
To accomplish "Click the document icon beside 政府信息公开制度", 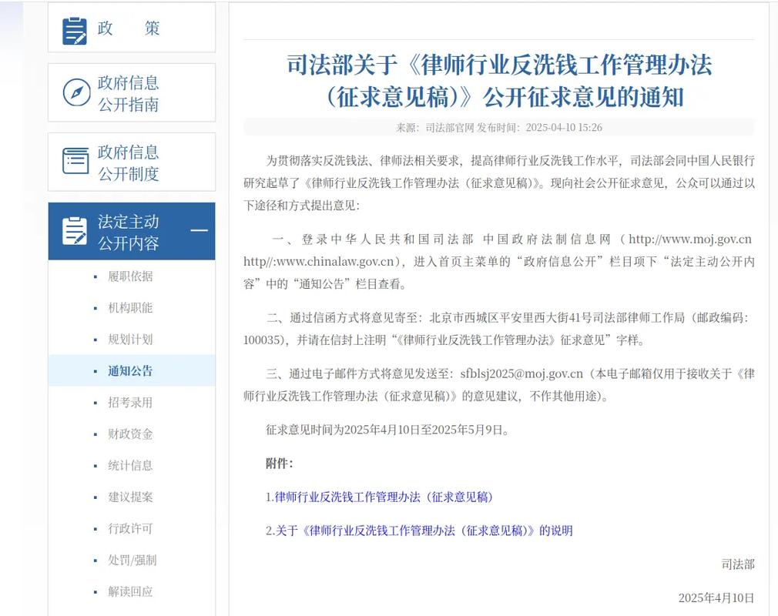I will coord(75,162).
